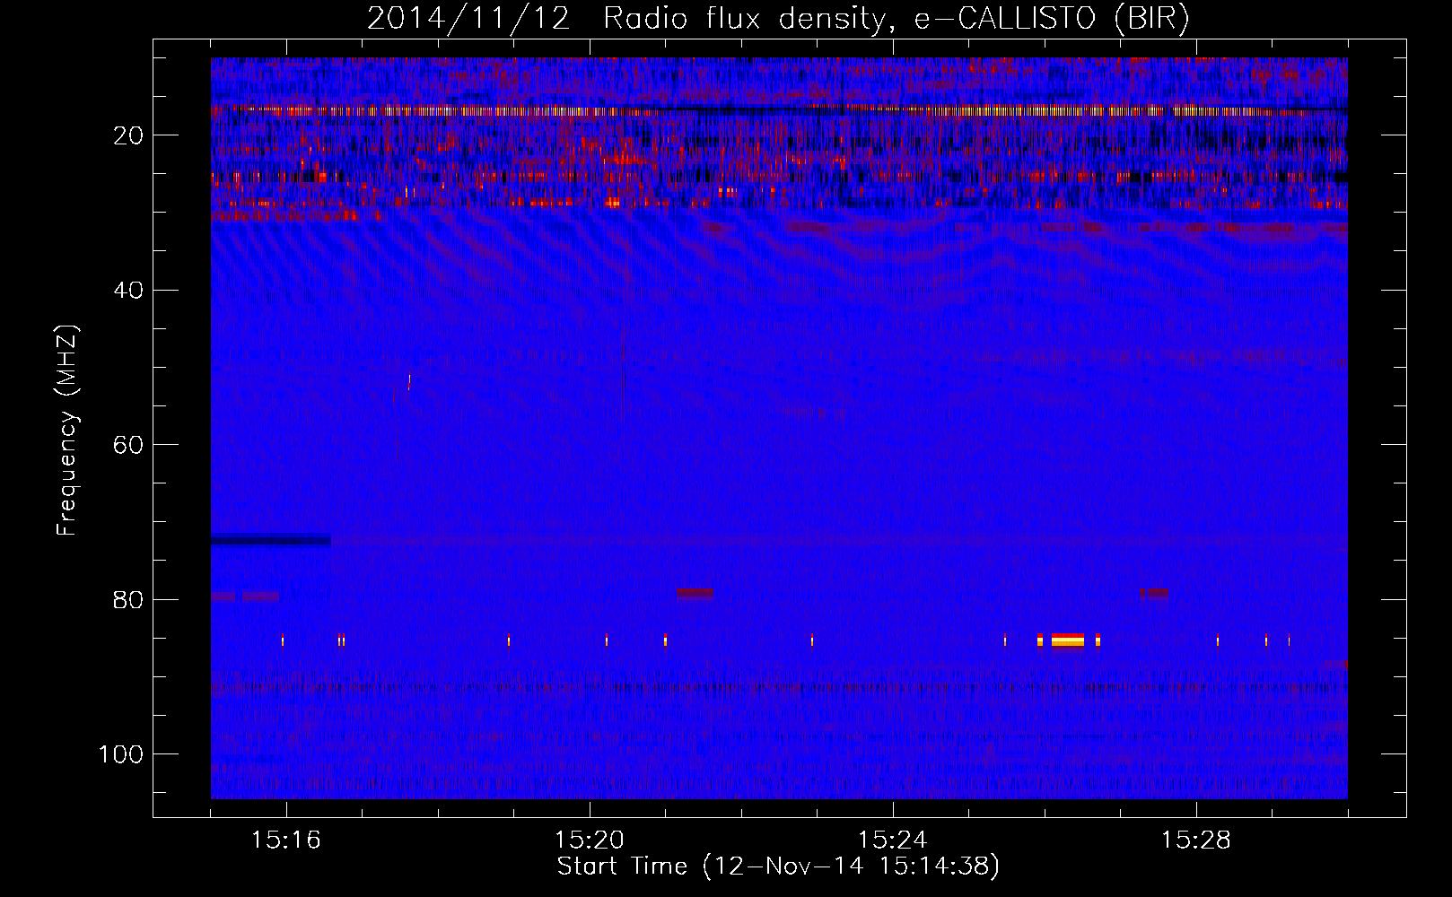Click the '60' frequency tick label
Viewport: 1452px width, 897px height.
click(129, 445)
